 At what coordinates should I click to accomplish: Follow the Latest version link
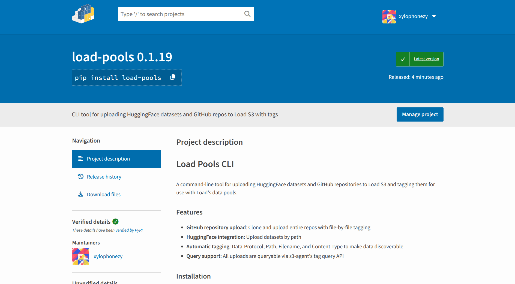click(x=426, y=59)
